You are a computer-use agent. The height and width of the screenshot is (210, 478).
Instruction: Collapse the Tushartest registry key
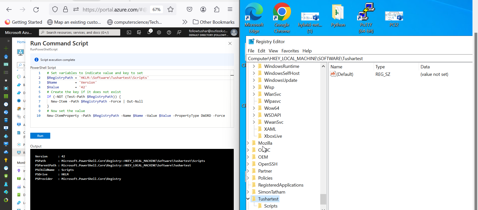click(x=248, y=199)
